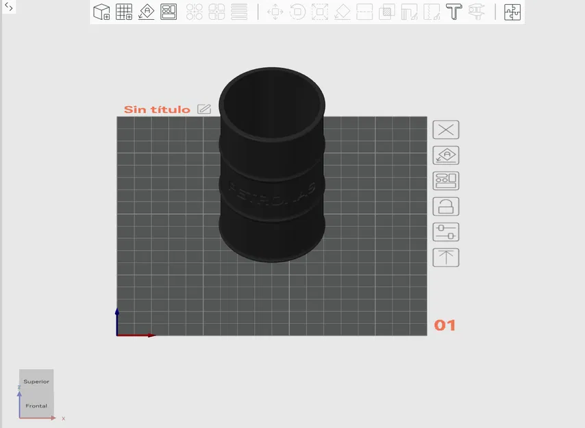Select the Scale tool
This screenshot has width=585, height=428.
pyautogui.click(x=320, y=12)
